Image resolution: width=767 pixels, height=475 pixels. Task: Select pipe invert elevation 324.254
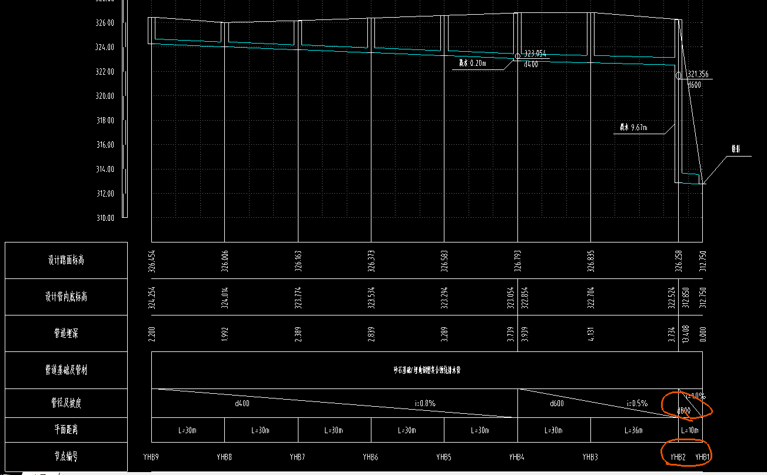pos(152,297)
